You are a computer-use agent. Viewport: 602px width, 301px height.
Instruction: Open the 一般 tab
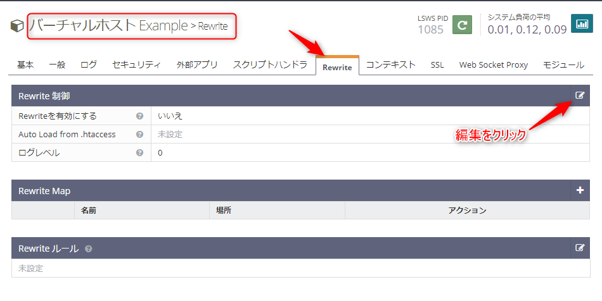tap(57, 64)
